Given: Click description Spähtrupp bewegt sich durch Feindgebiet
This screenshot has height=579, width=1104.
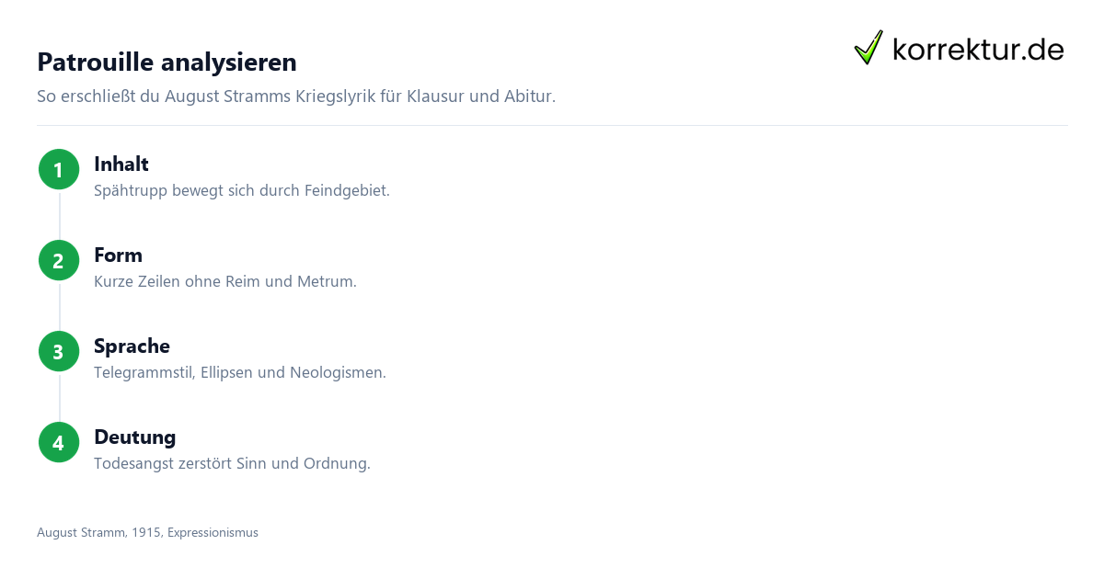Looking at the screenshot, I should point(242,191).
